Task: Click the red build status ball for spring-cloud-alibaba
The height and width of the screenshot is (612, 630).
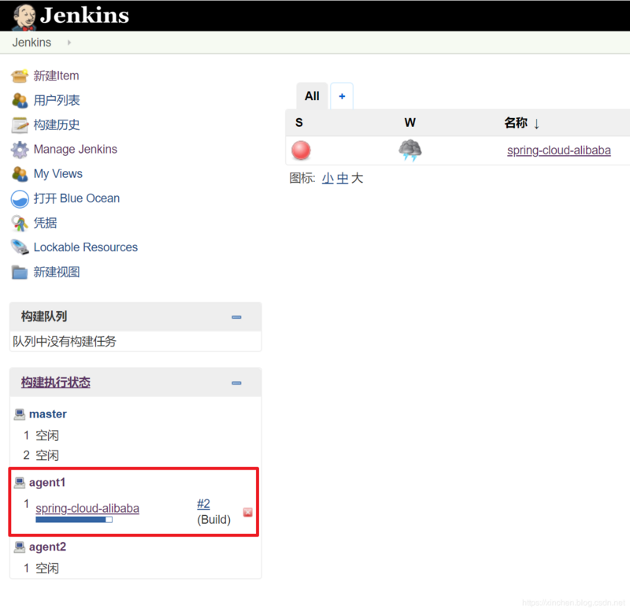Action: (x=302, y=150)
